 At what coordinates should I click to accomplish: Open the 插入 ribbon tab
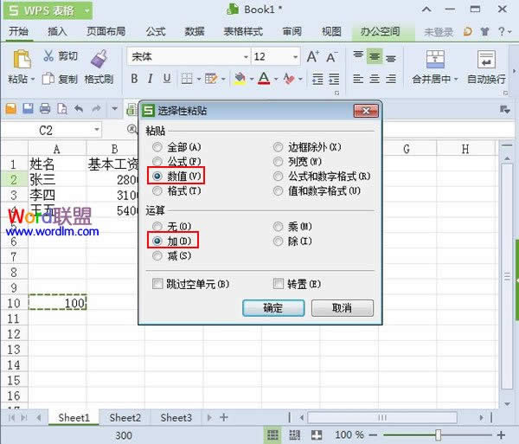pyautogui.click(x=57, y=31)
